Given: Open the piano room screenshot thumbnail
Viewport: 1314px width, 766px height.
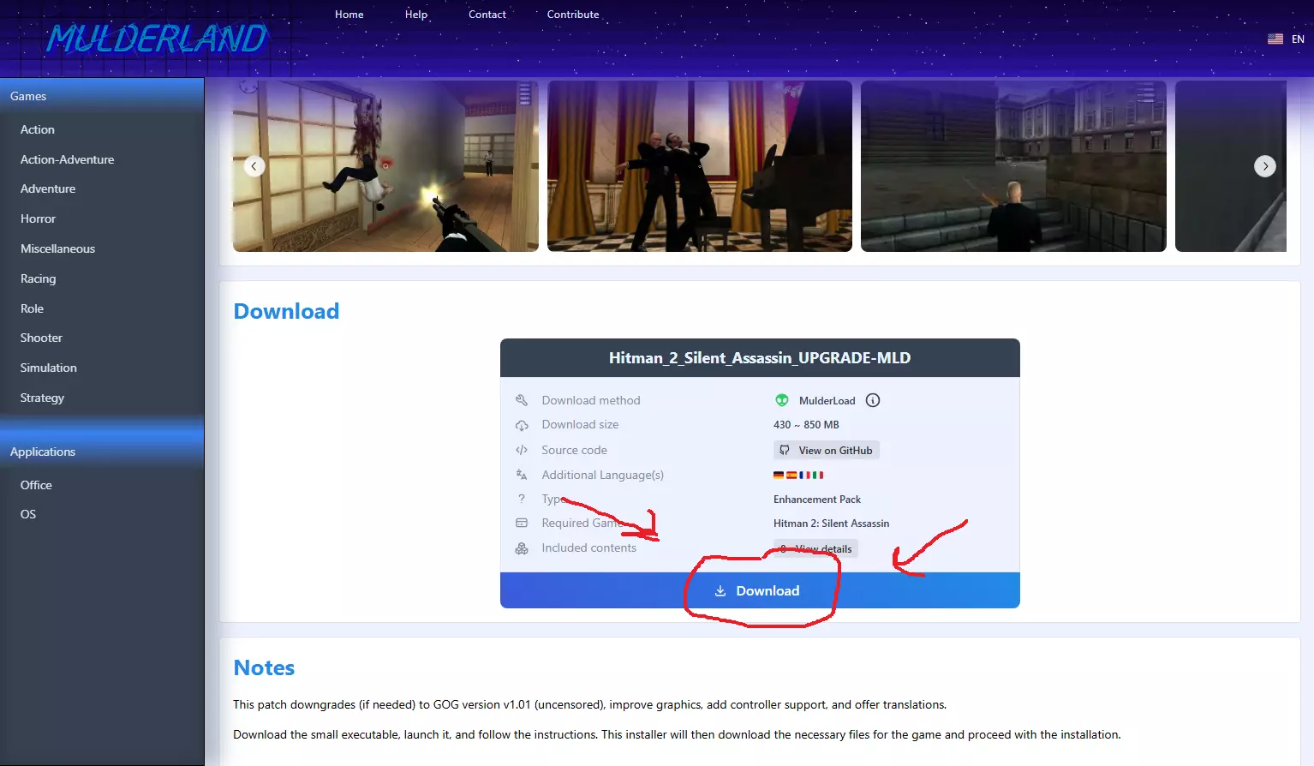Looking at the screenshot, I should tap(700, 166).
